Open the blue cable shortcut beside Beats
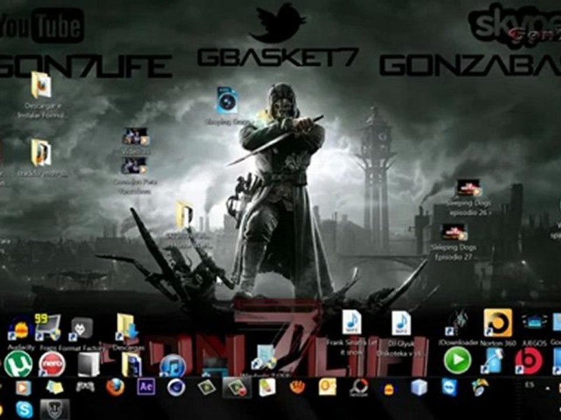This screenshot has width=561, height=420. tap(493, 361)
